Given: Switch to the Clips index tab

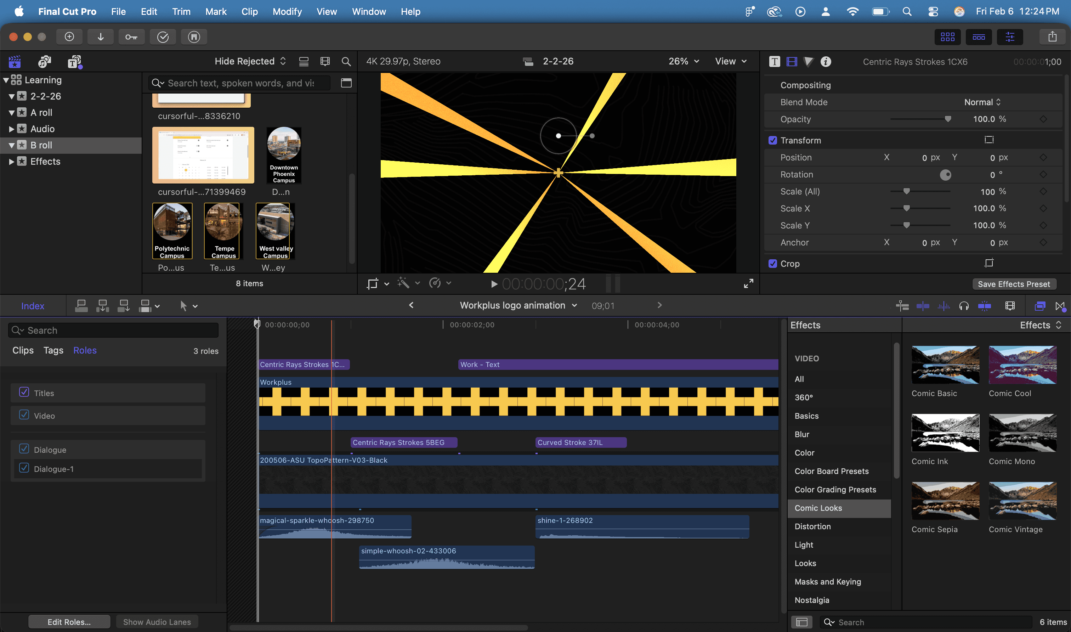Looking at the screenshot, I should click(x=23, y=350).
